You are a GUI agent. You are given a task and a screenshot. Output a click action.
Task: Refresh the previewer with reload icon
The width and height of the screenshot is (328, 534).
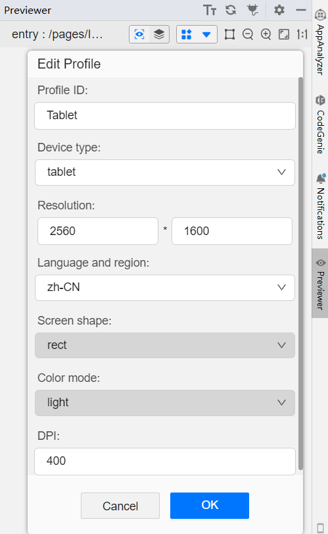tap(231, 10)
